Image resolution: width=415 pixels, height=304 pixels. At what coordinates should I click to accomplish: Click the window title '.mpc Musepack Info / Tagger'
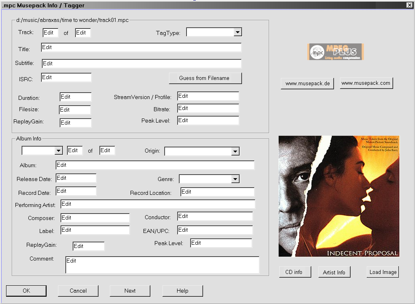click(43, 5)
